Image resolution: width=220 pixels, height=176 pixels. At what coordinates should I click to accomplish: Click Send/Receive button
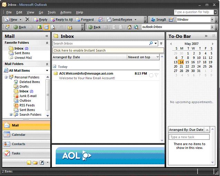(x=119, y=20)
